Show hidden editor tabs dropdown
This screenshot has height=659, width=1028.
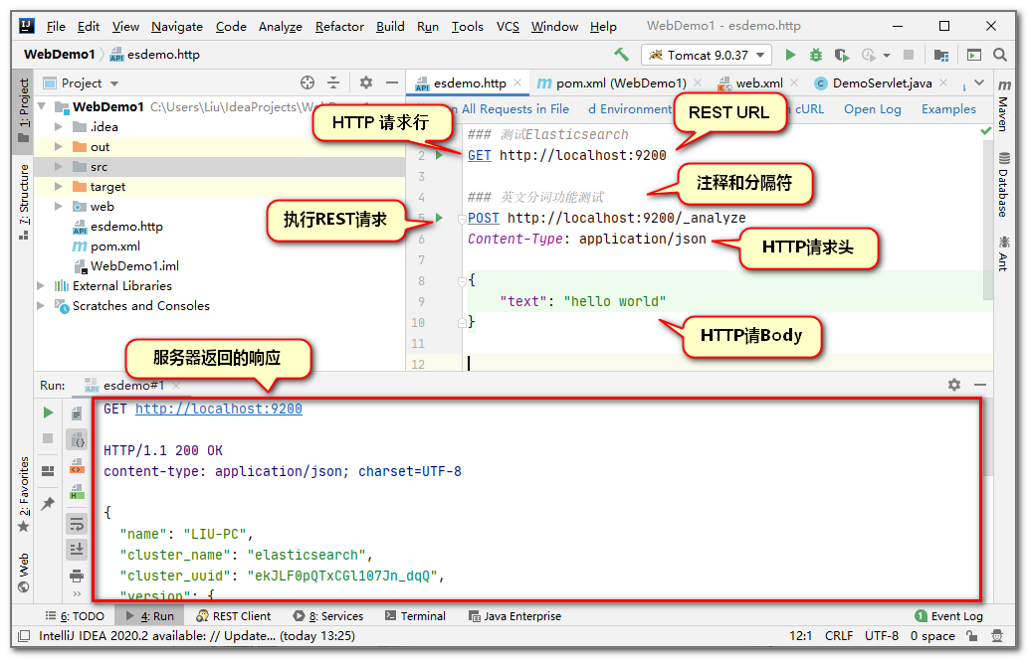tap(979, 82)
